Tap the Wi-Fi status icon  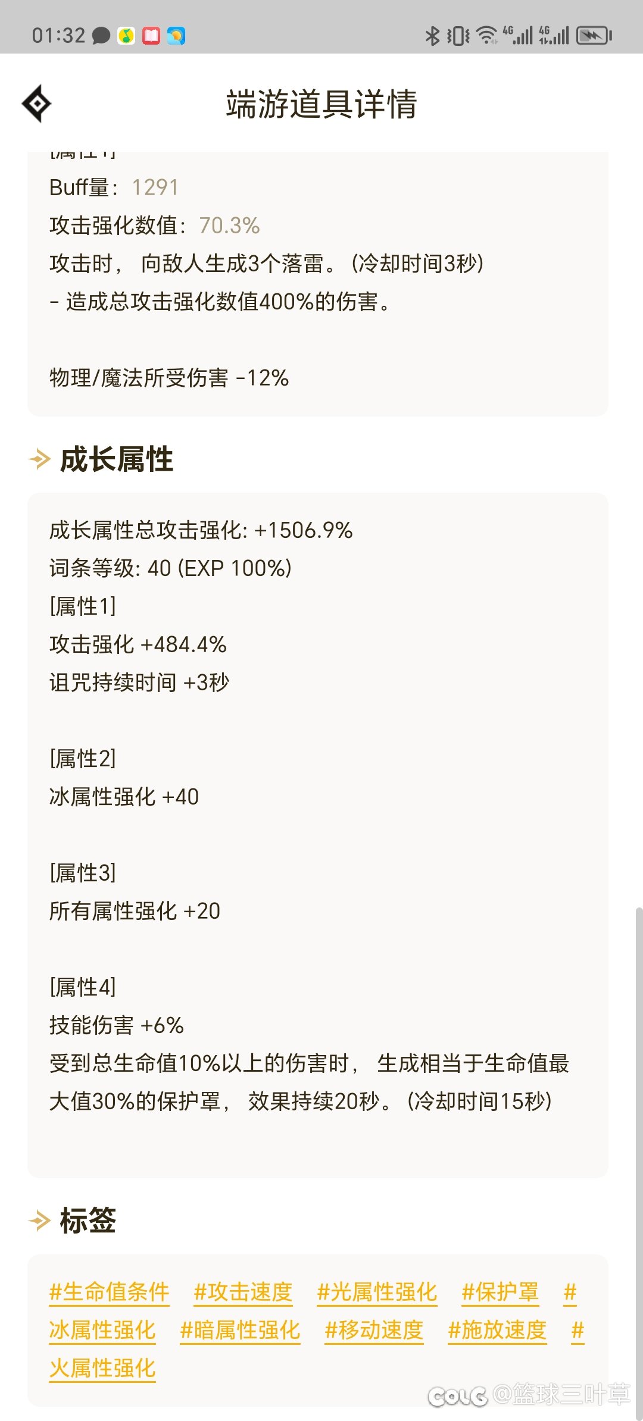[x=487, y=36]
